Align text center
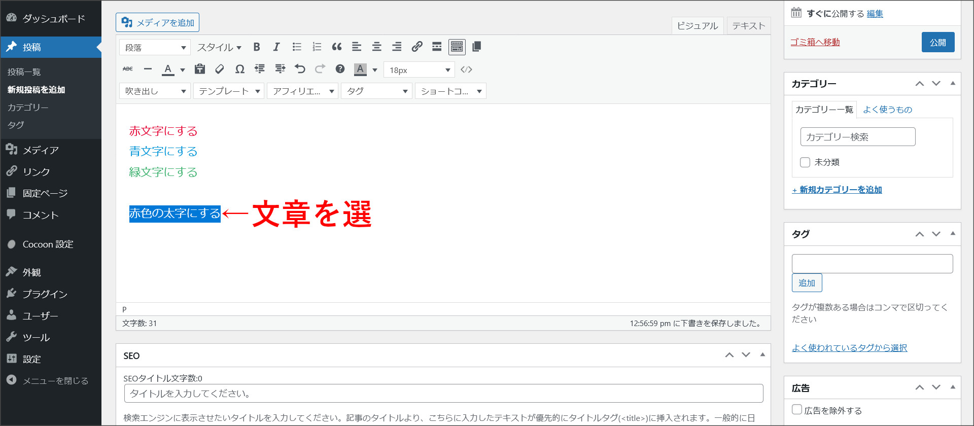Image resolution: width=974 pixels, height=426 pixels. [377, 47]
